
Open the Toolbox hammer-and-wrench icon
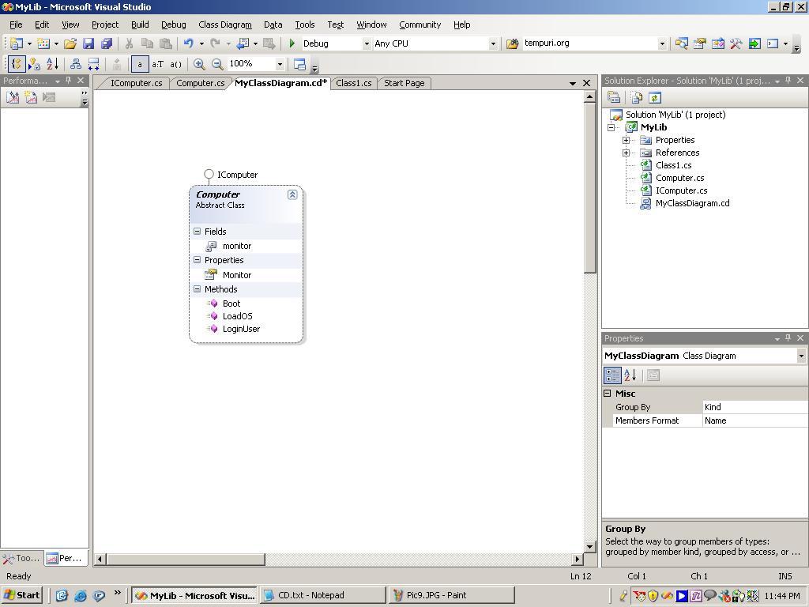[736, 44]
